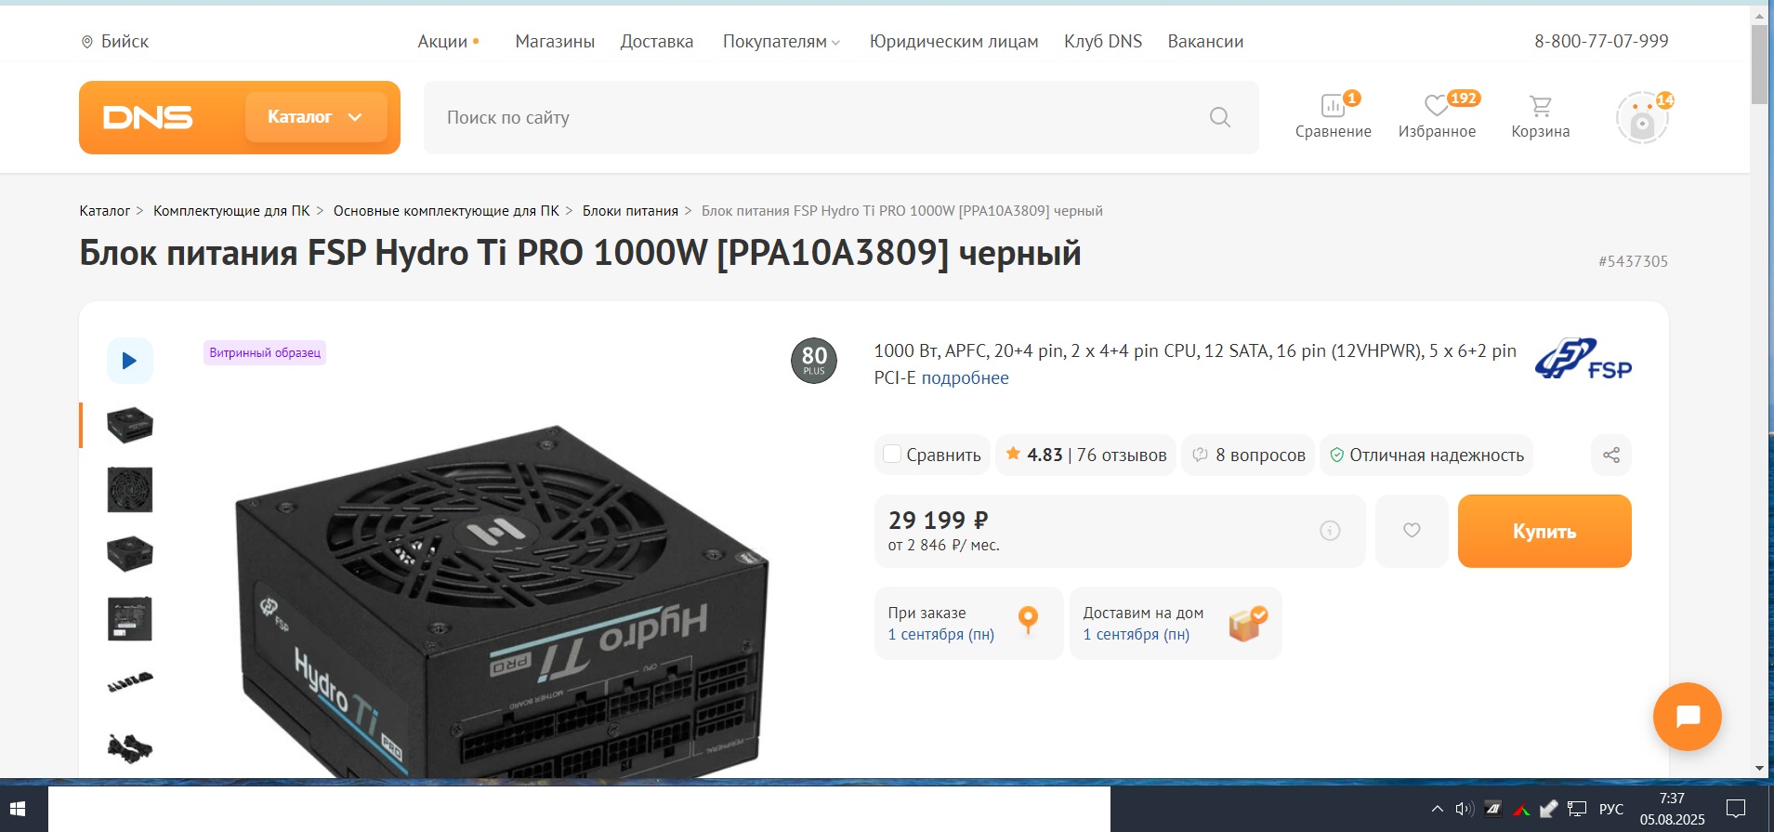
Task: Open Избранное favorites heart icon
Action: (x=1436, y=105)
